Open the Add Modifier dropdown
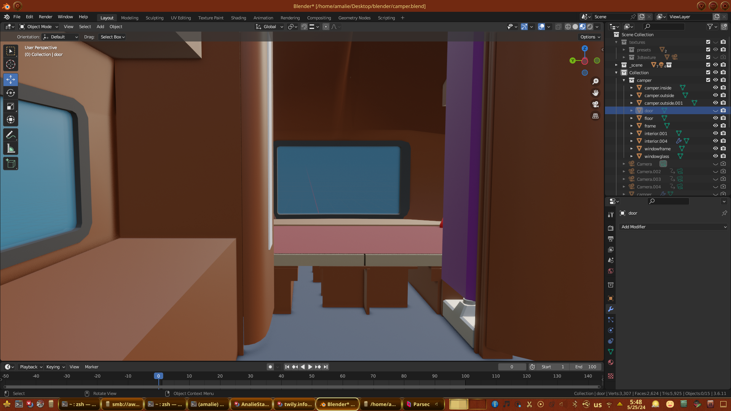 coord(673,227)
